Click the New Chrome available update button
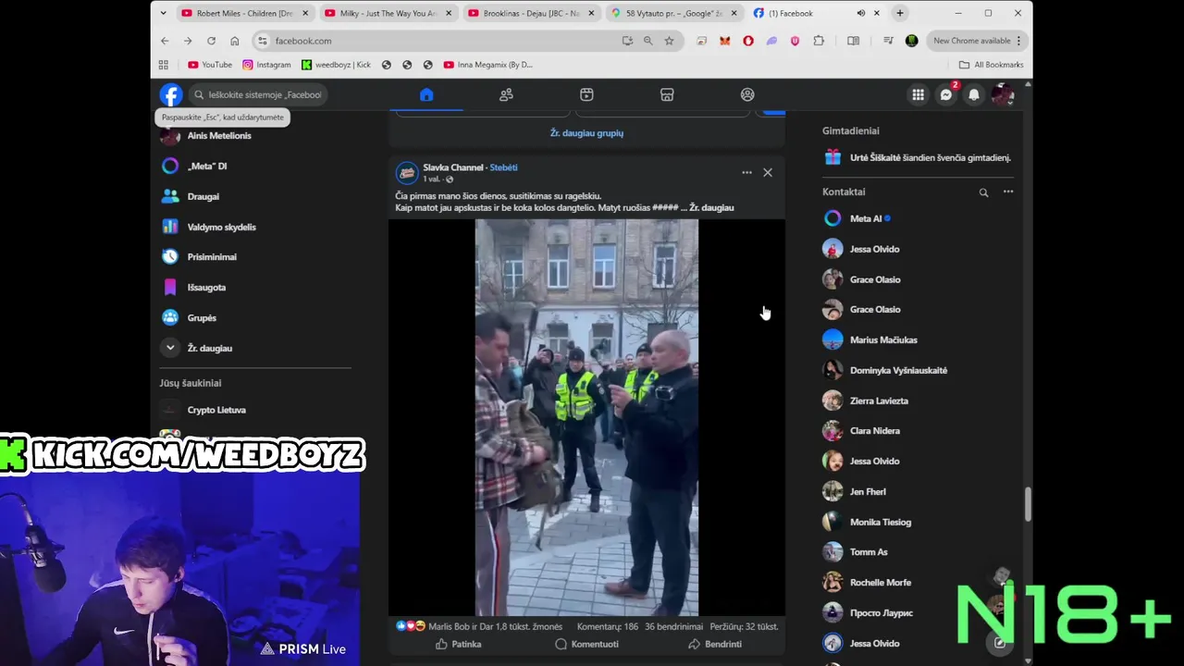The image size is (1184, 666). click(x=977, y=41)
